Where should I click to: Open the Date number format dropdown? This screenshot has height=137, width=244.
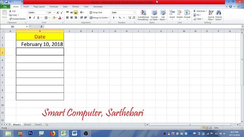[134, 13]
